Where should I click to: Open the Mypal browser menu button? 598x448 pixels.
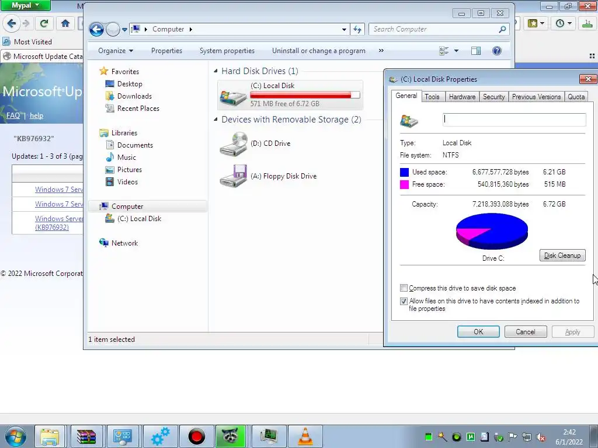pyautogui.click(x=25, y=5)
